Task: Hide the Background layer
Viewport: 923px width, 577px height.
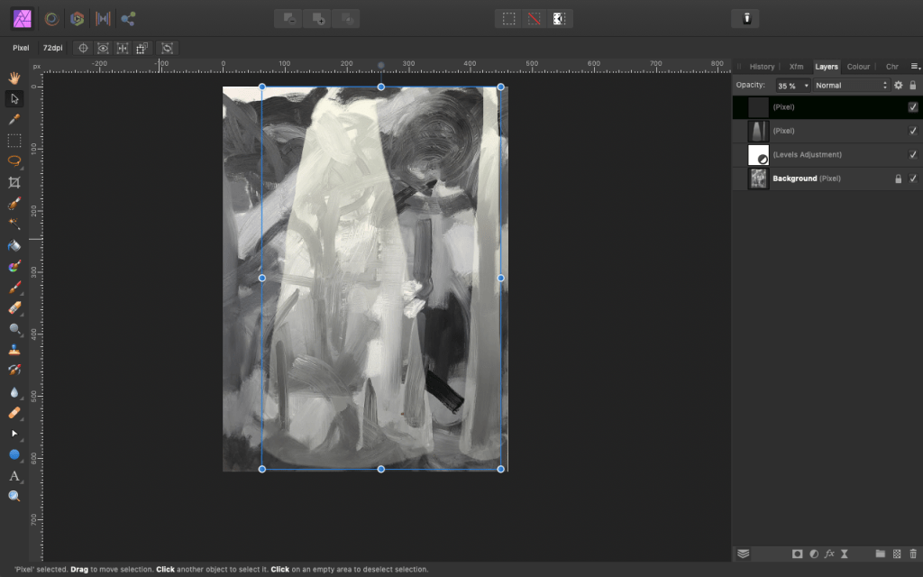Action: (x=913, y=179)
